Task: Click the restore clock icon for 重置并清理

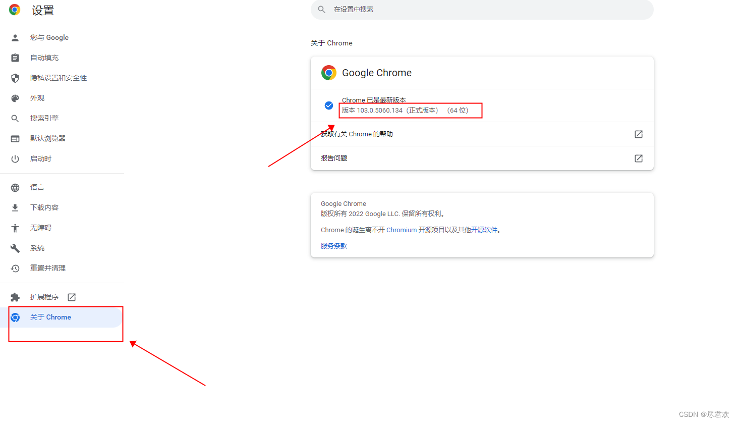Action: pos(15,269)
